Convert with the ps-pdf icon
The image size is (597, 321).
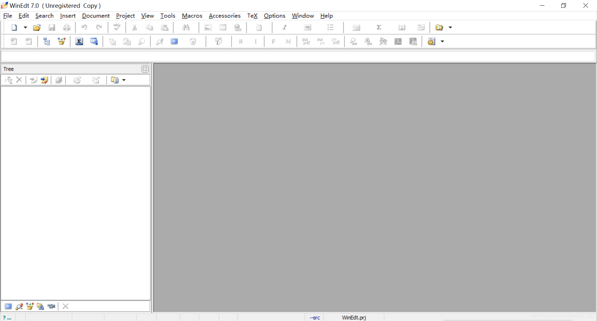tap(336, 42)
